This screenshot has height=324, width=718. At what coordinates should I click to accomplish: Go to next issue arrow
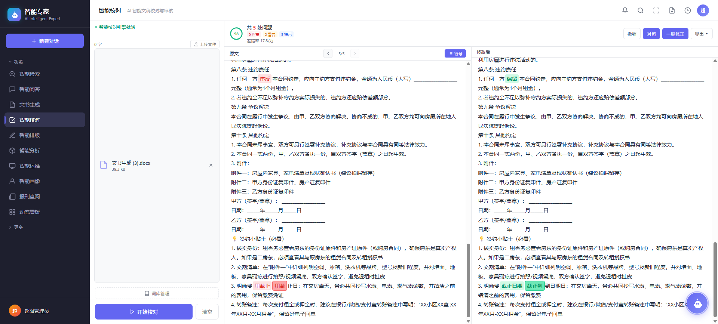coord(355,54)
